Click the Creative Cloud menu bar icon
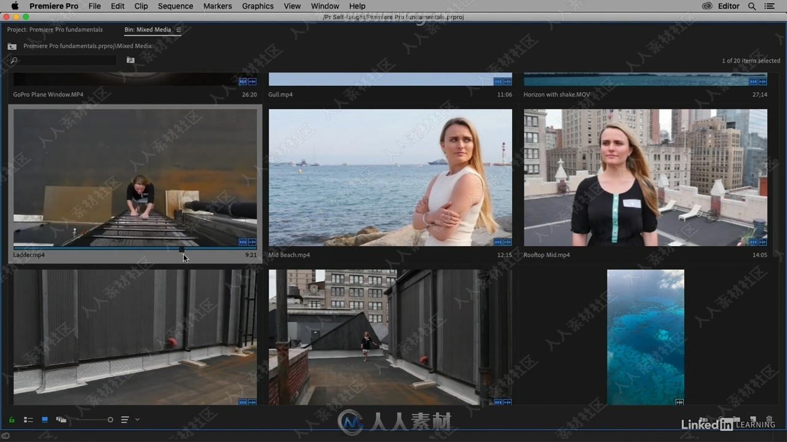 707,6
